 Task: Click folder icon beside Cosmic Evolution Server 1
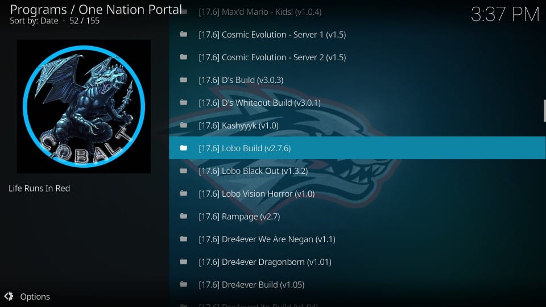(x=184, y=34)
